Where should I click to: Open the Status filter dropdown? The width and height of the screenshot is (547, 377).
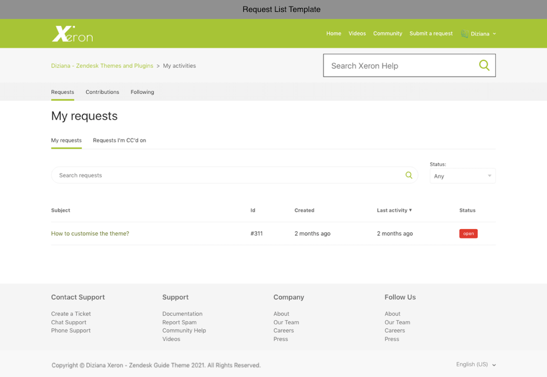coord(462,176)
